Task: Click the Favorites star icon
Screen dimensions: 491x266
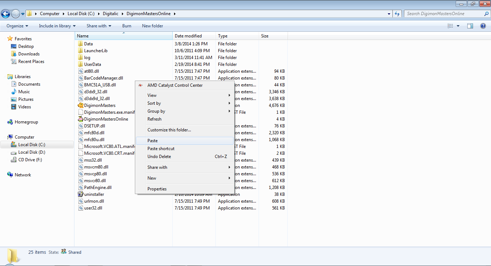Action: (10, 39)
